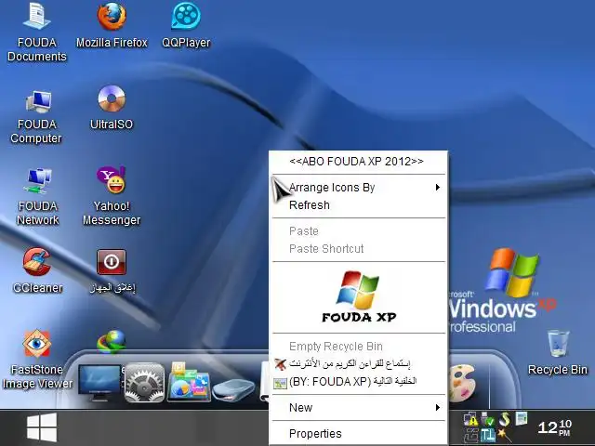Image resolution: width=595 pixels, height=446 pixels.
Task: Click the airplane icon in context menu
Action: click(280, 364)
